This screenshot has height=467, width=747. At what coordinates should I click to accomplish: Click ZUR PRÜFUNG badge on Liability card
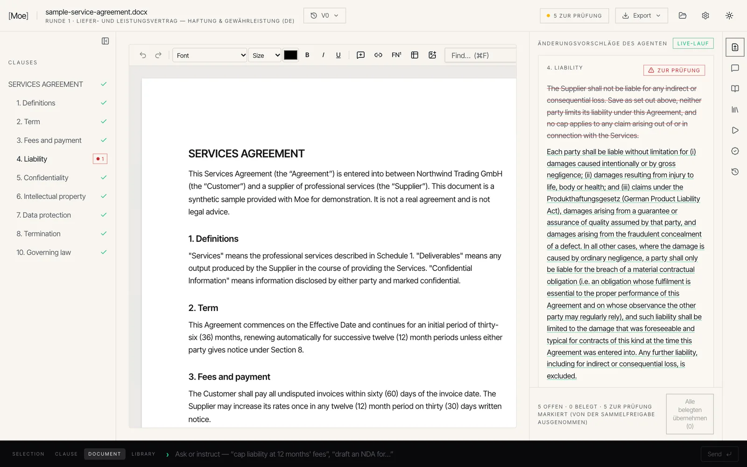(x=674, y=70)
